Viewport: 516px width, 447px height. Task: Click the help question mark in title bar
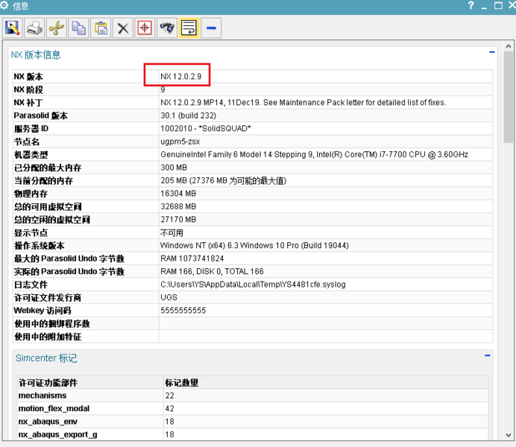471,6
